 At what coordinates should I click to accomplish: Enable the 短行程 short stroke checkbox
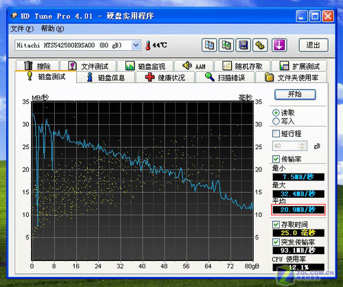(x=276, y=133)
